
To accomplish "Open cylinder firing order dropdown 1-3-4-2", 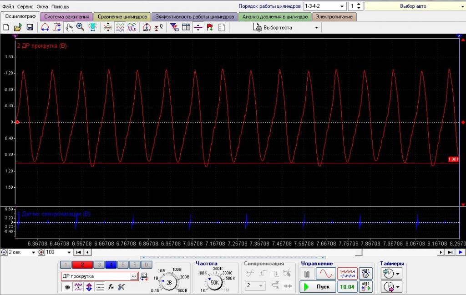I will [x=342, y=6].
